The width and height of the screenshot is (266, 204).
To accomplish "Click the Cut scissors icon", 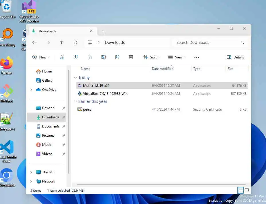I will (x=62, y=57).
